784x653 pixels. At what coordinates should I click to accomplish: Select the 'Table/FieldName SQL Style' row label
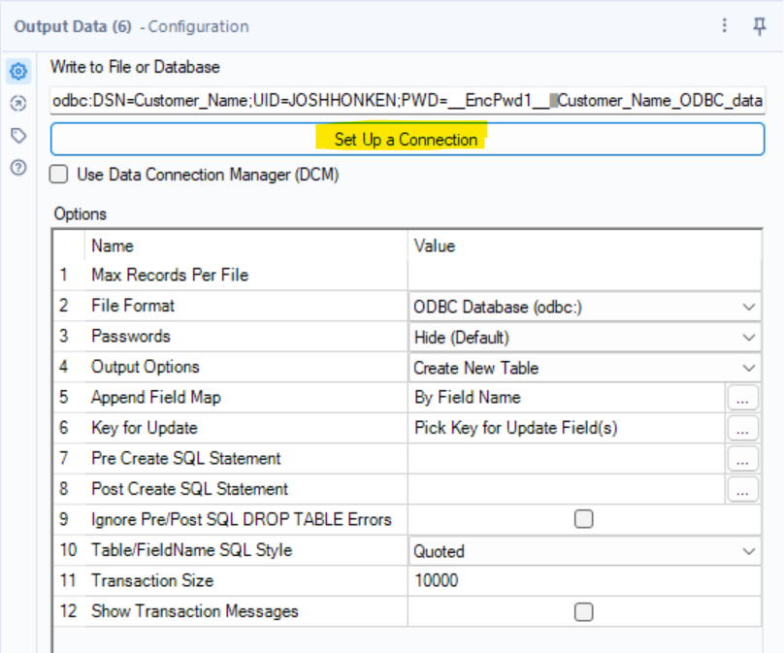(192, 550)
